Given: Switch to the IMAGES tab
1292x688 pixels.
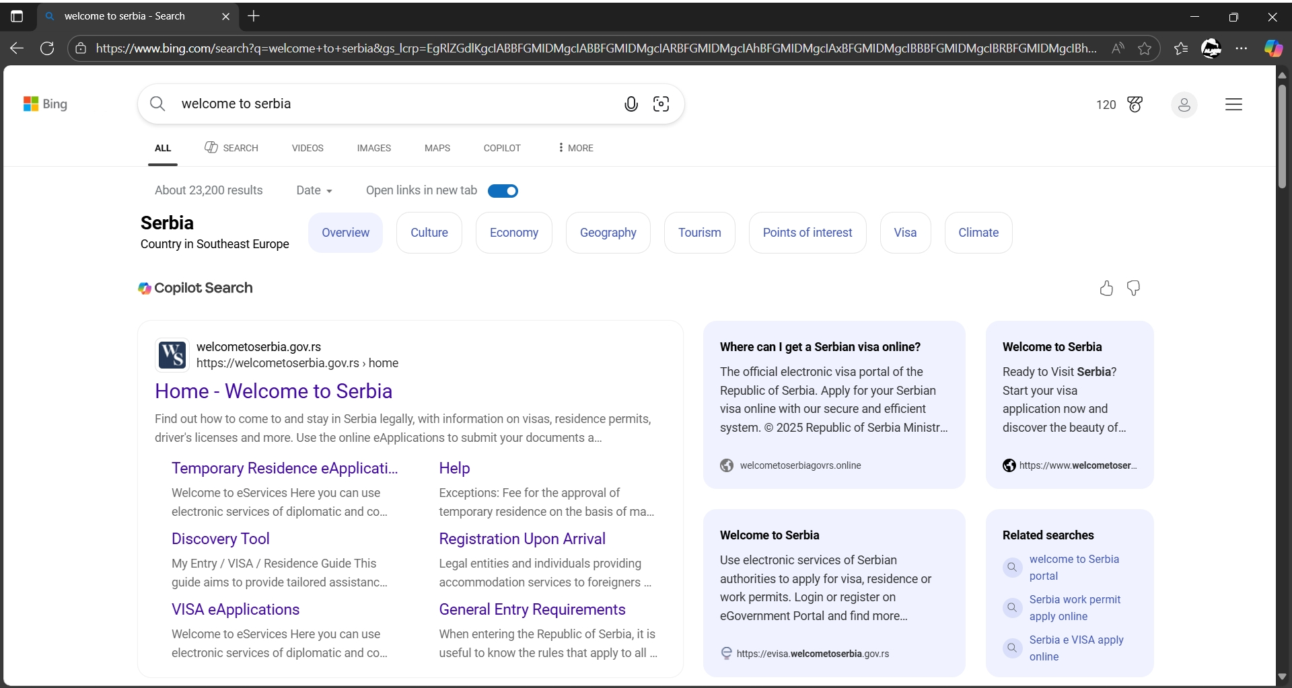Looking at the screenshot, I should click(373, 148).
